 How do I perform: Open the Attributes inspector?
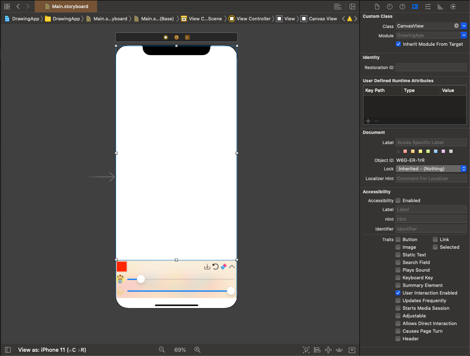point(427,7)
